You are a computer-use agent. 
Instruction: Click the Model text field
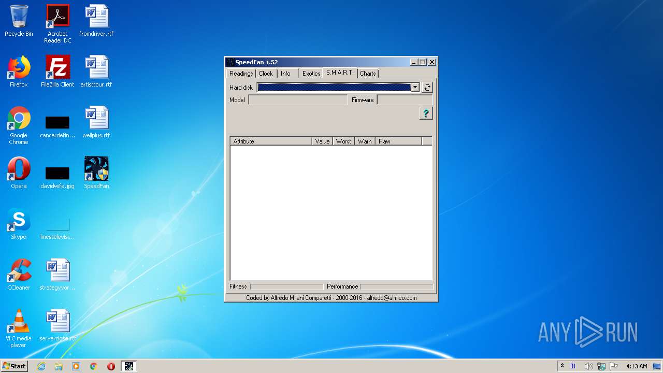tap(298, 100)
